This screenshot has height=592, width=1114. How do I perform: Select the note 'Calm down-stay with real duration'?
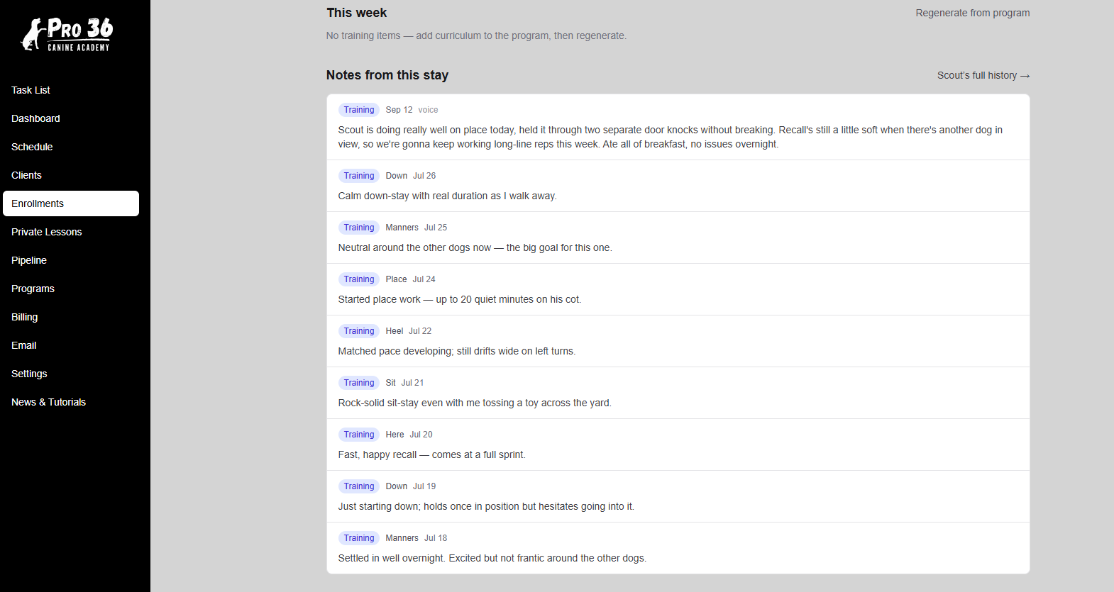(x=678, y=186)
